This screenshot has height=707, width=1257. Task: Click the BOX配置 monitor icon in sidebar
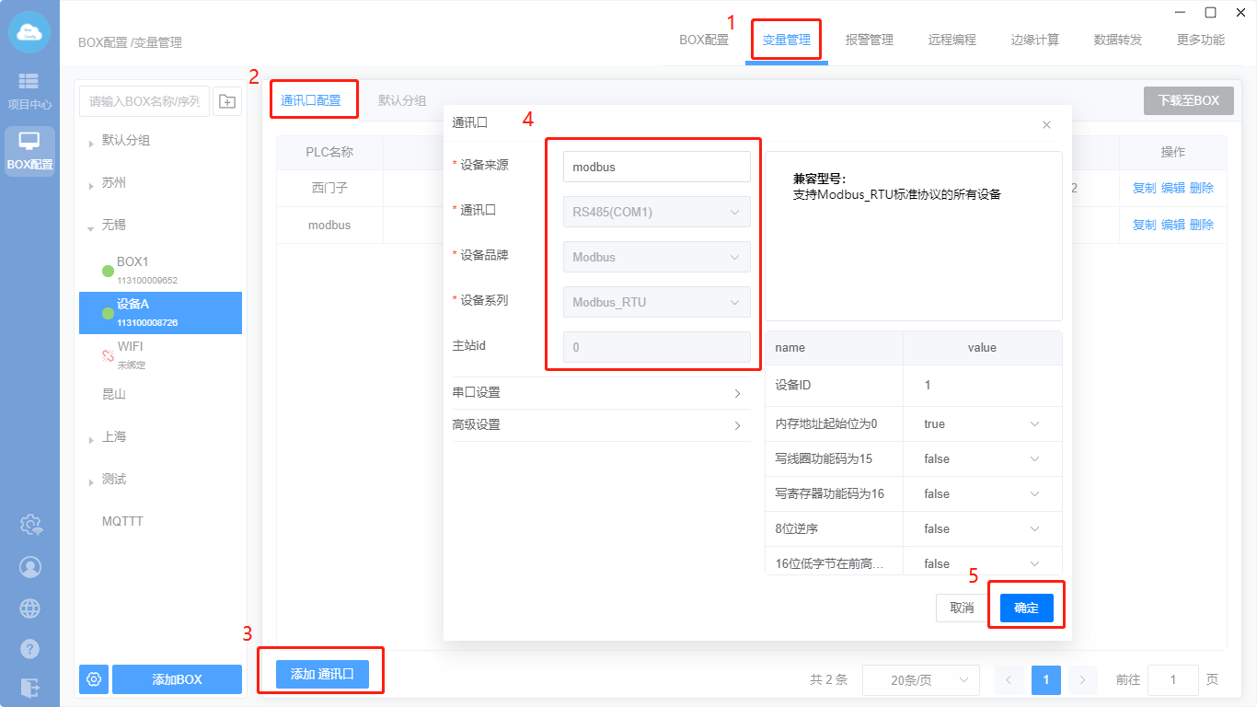pos(29,150)
